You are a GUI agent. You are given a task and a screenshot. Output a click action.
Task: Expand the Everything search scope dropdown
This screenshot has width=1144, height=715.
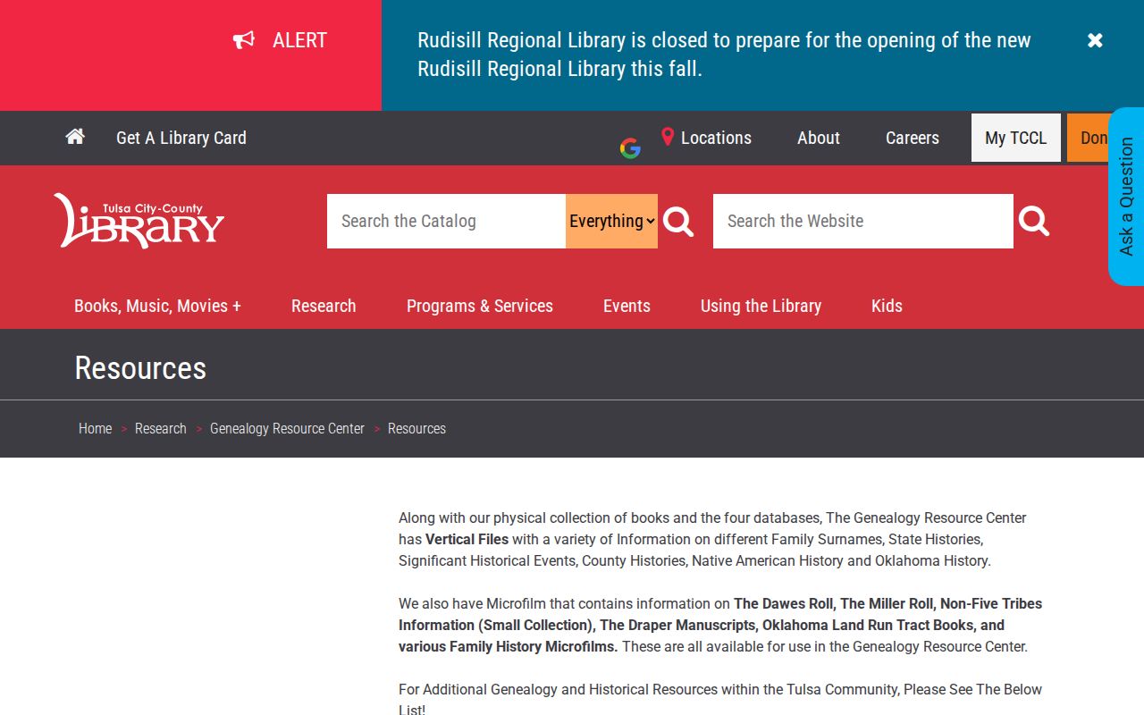(x=611, y=222)
